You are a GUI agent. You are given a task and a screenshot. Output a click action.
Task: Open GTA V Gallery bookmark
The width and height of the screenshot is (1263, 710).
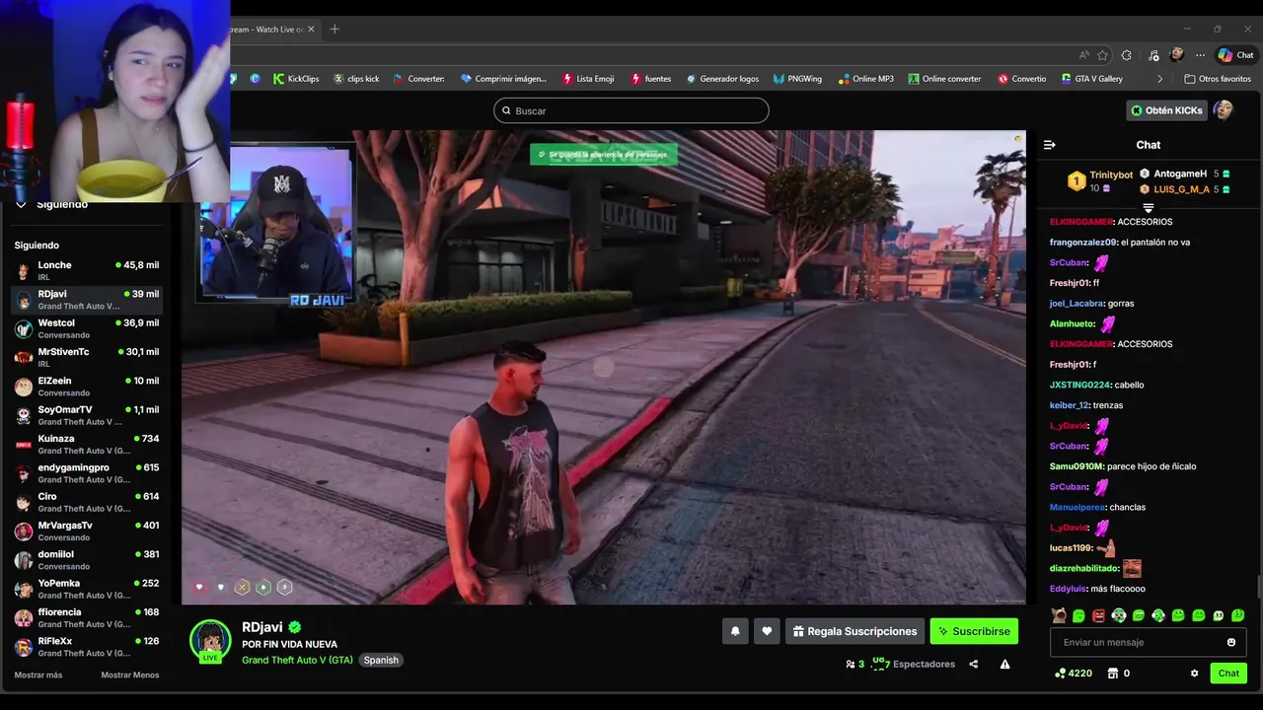tap(1091, 79)
